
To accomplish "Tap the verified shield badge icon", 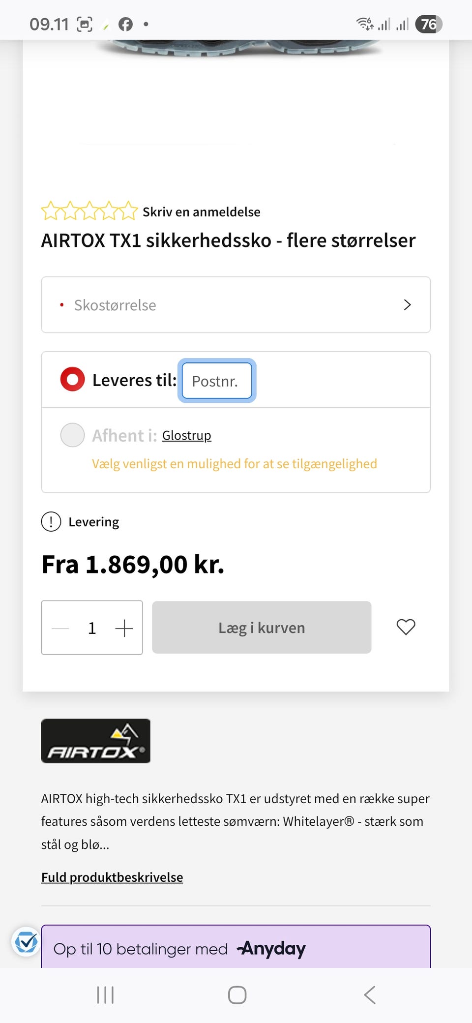I will pyautogui.click(x=26, y=942).
